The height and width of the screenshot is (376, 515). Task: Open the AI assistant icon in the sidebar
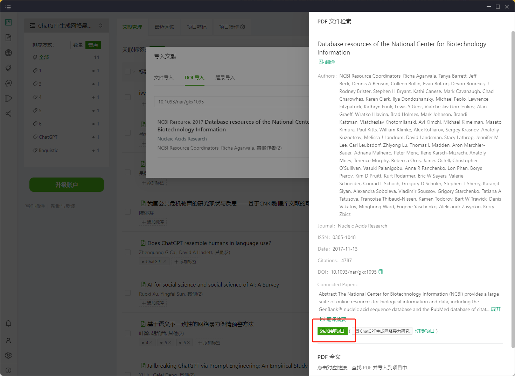click(x=8, y=83)
